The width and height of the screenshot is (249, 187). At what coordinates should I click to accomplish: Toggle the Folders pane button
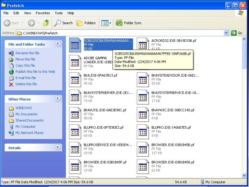click(86, 23)
